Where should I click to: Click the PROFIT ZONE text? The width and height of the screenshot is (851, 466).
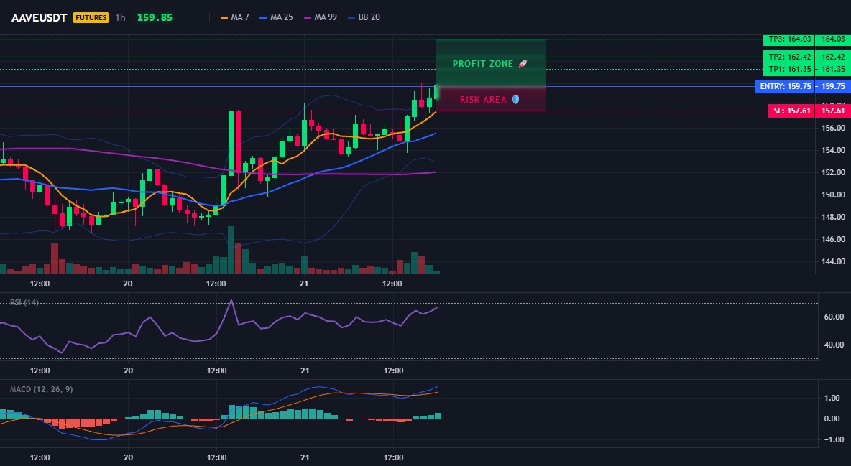pos(483,64)
